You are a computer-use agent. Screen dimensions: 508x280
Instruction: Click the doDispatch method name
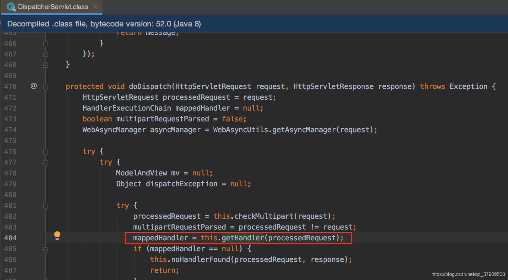pos(150,87)
